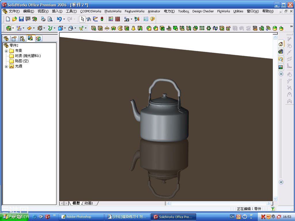This screenshot has width=295, height=221.
Task: Open SolidWorks Resources home tab in task pane
Action: 281,44
